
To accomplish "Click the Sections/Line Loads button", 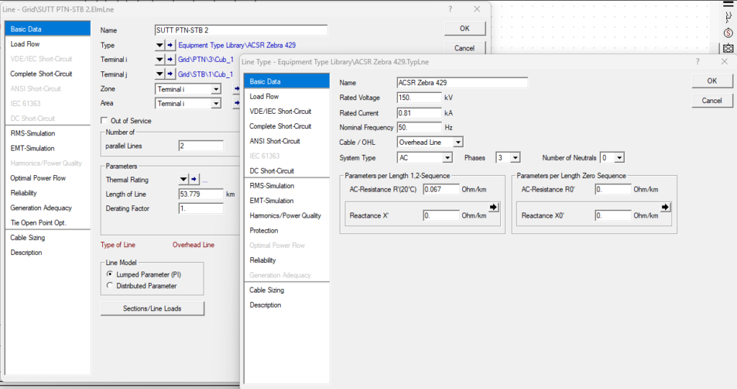I will click(153, 308).
